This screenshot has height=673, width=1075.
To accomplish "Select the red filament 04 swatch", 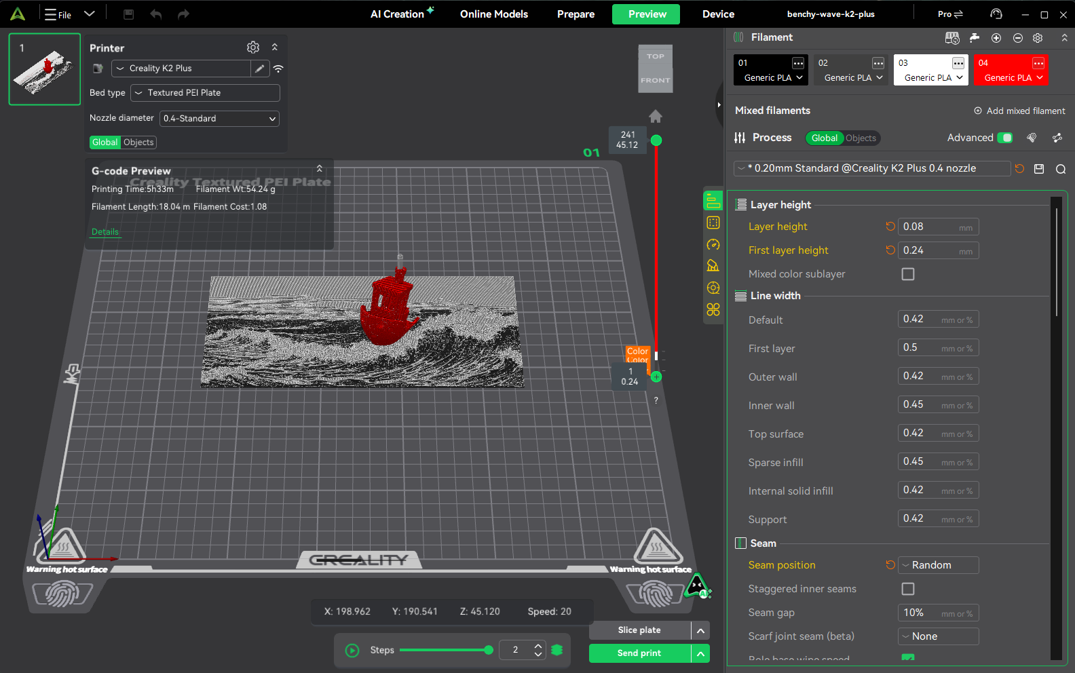I will coord(1011,70).
